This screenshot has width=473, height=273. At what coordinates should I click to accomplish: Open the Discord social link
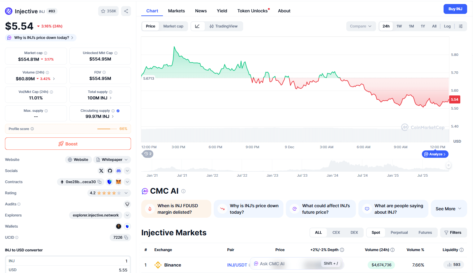[119, 171]
